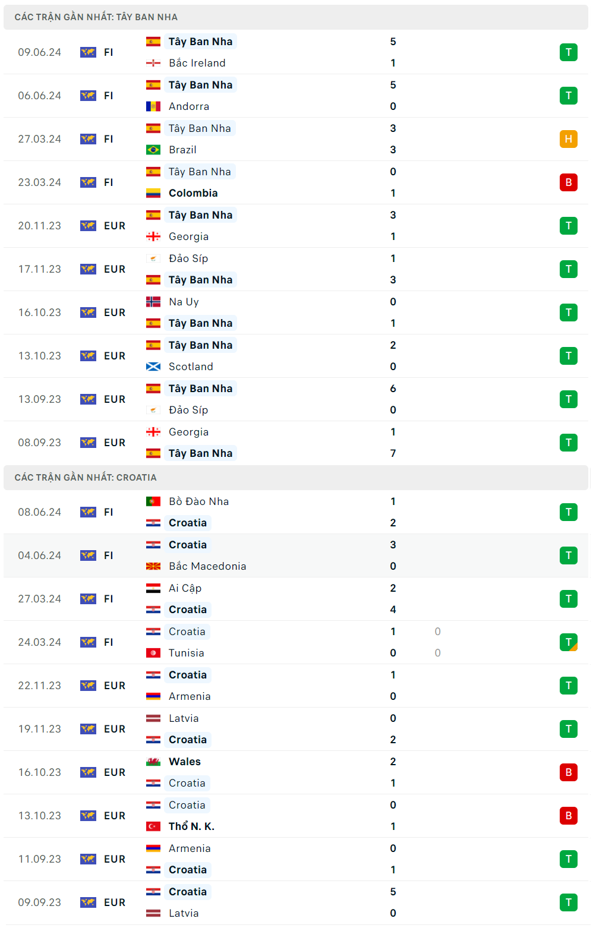Click the Na Uy flag icon
Image resolution: width=593 pixels, height=928 pixels.
coord(153,302)
